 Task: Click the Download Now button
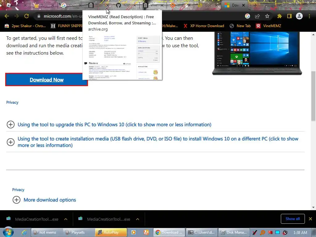point(47,80)
